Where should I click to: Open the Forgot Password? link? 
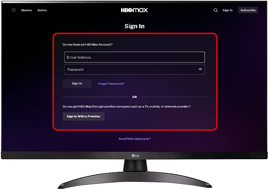tap(111, 84)
